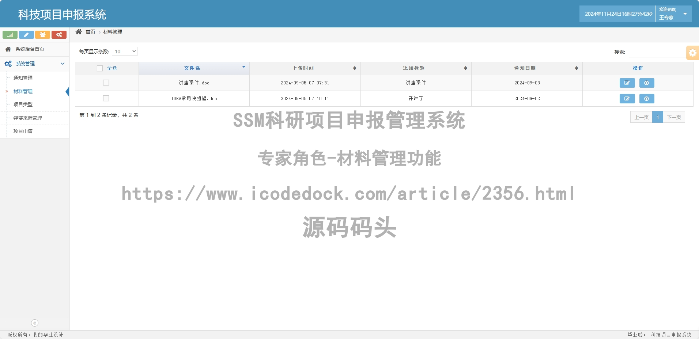Click edit icon for 讲座课件.doc row
This screenshot has width=699, height=339.
coord(627,83)
